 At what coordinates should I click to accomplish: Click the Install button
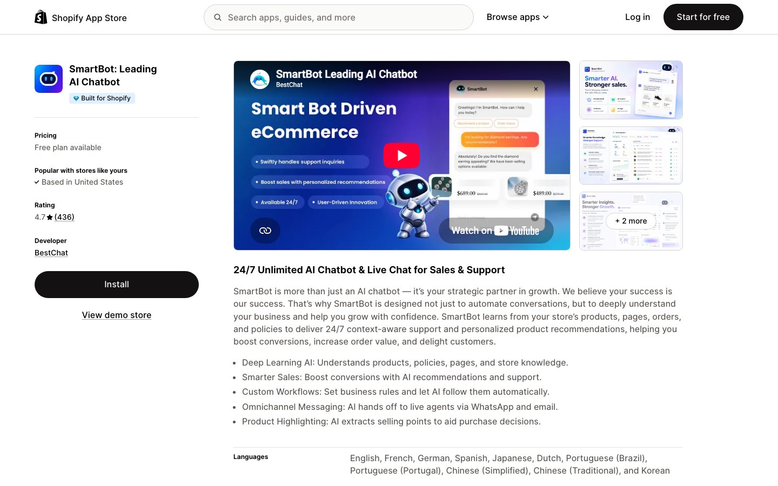117,285
